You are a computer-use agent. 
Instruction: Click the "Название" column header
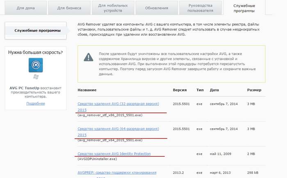[87, 90]
